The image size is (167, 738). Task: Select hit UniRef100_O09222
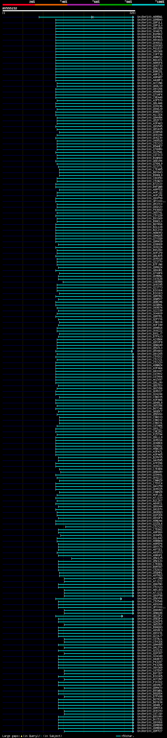150,331
